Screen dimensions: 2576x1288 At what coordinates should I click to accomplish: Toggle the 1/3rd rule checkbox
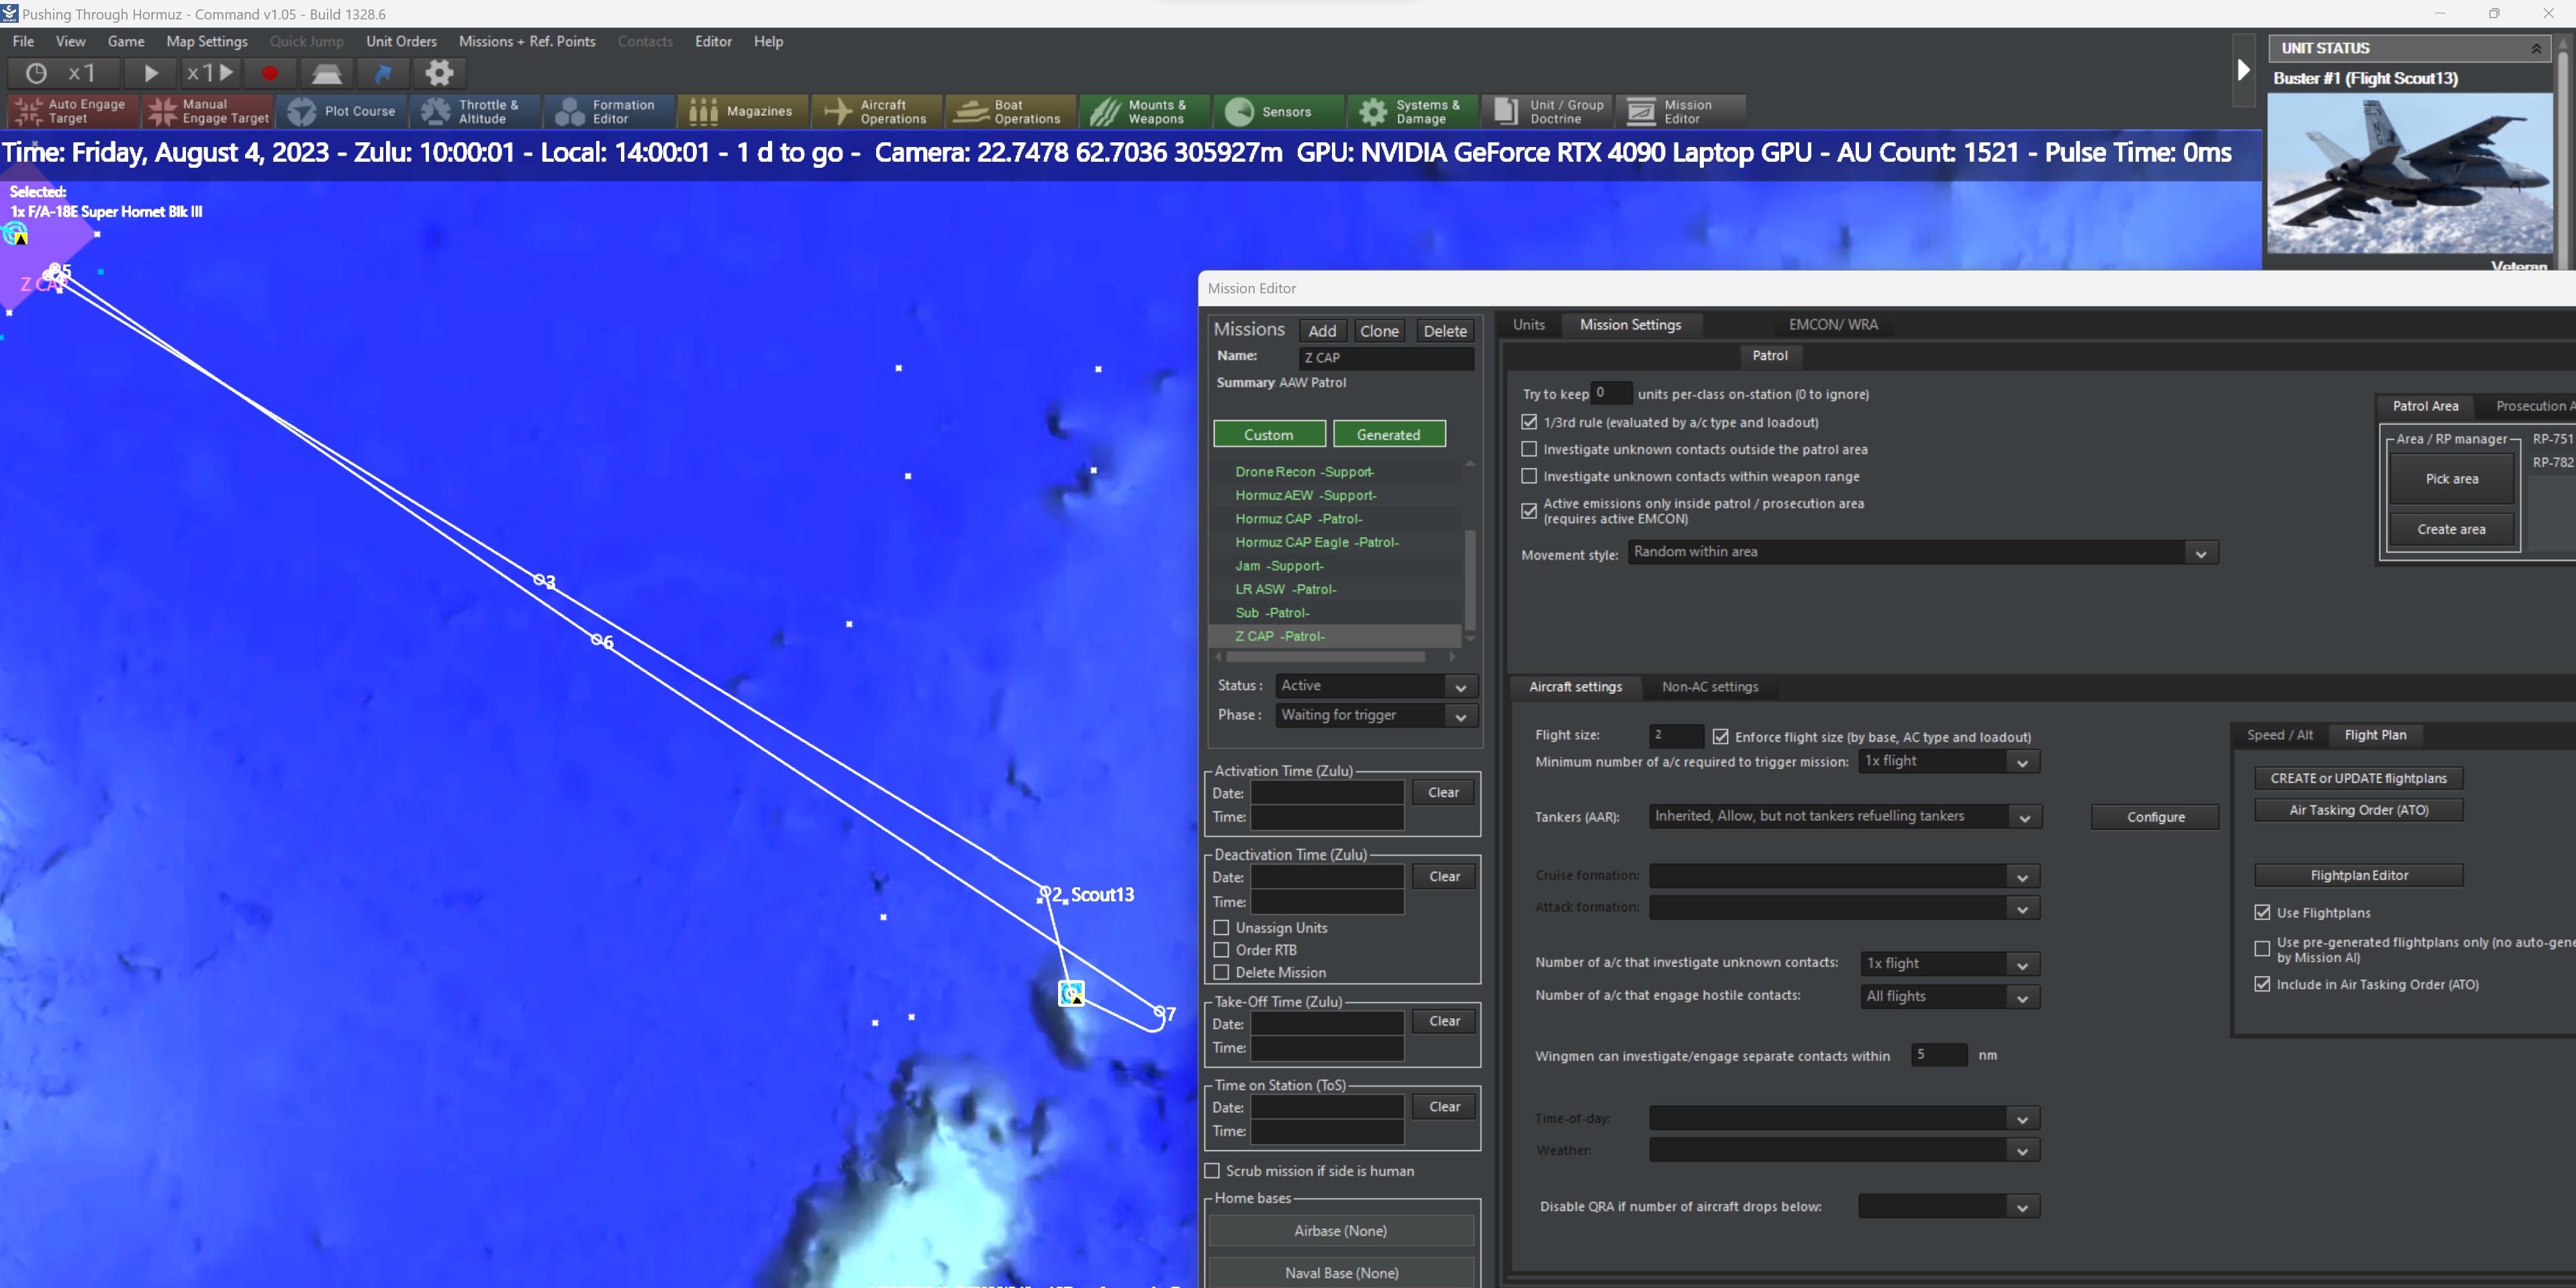click(1528, 422)
